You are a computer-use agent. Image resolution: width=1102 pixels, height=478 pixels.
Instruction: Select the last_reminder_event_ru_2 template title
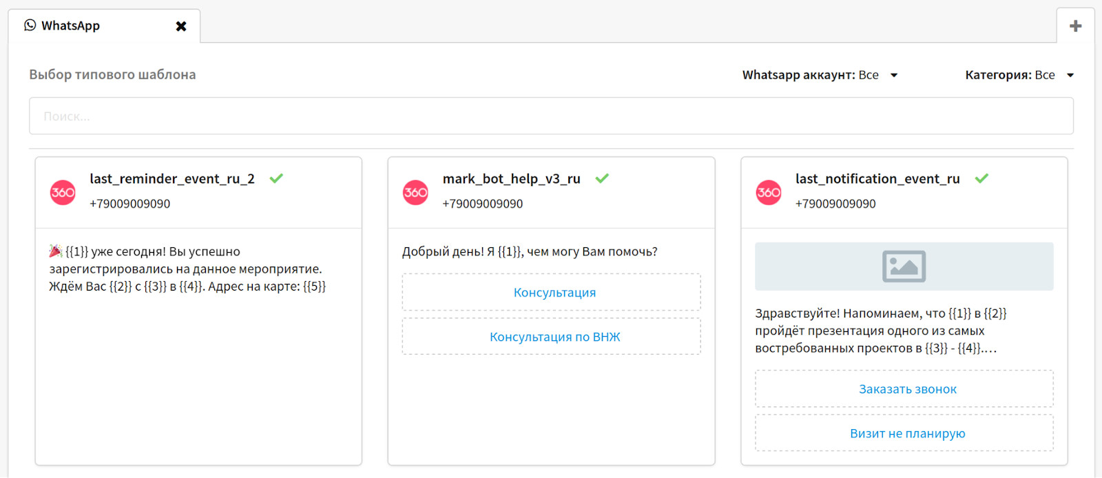172,179
